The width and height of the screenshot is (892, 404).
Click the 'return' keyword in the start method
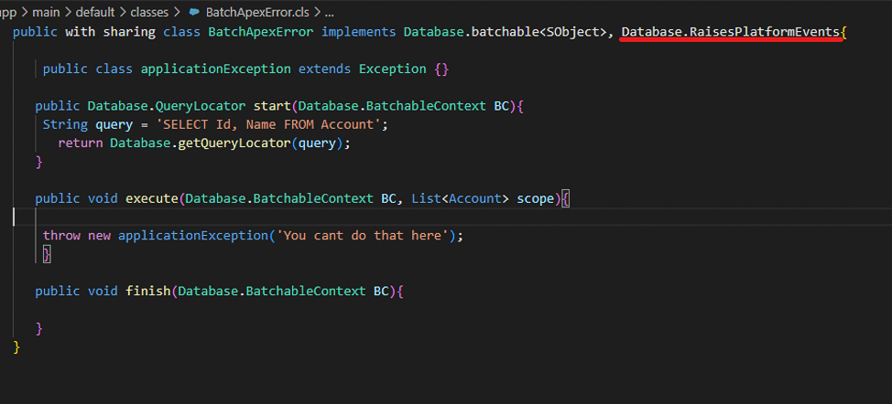click(x=80, y=144)
